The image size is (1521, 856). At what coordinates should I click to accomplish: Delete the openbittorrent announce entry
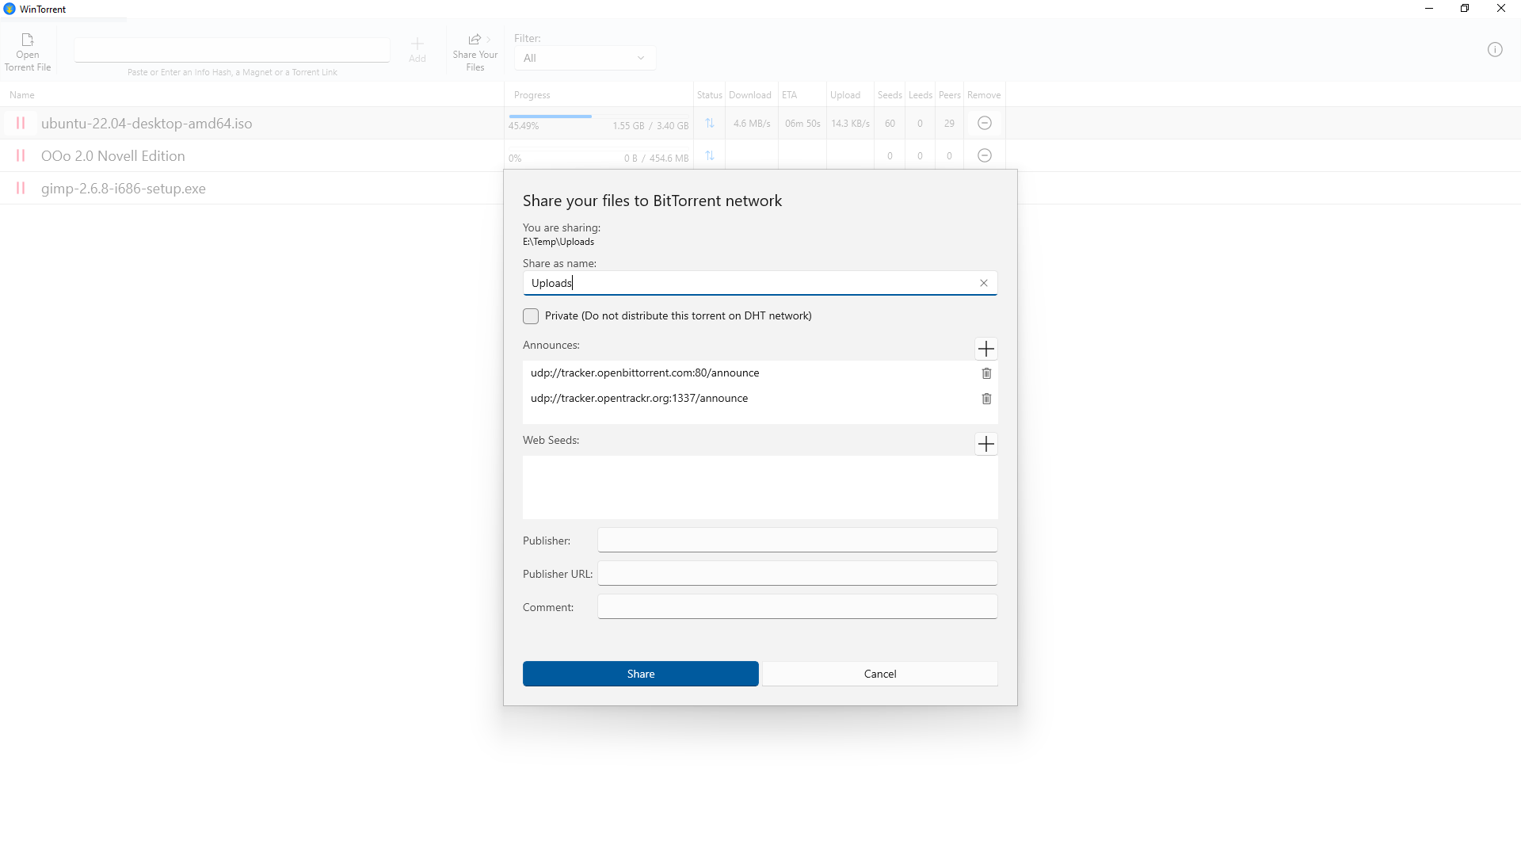pyautogui.click(x=986, y=373)
